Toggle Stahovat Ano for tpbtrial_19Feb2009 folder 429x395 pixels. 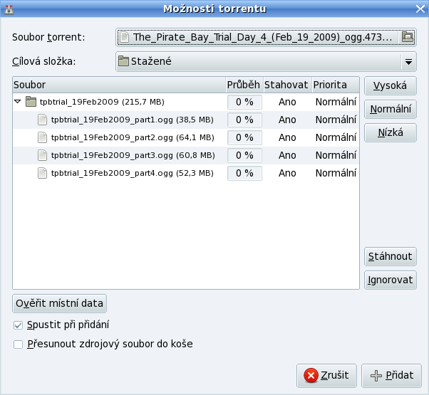[x=287, y=102]
